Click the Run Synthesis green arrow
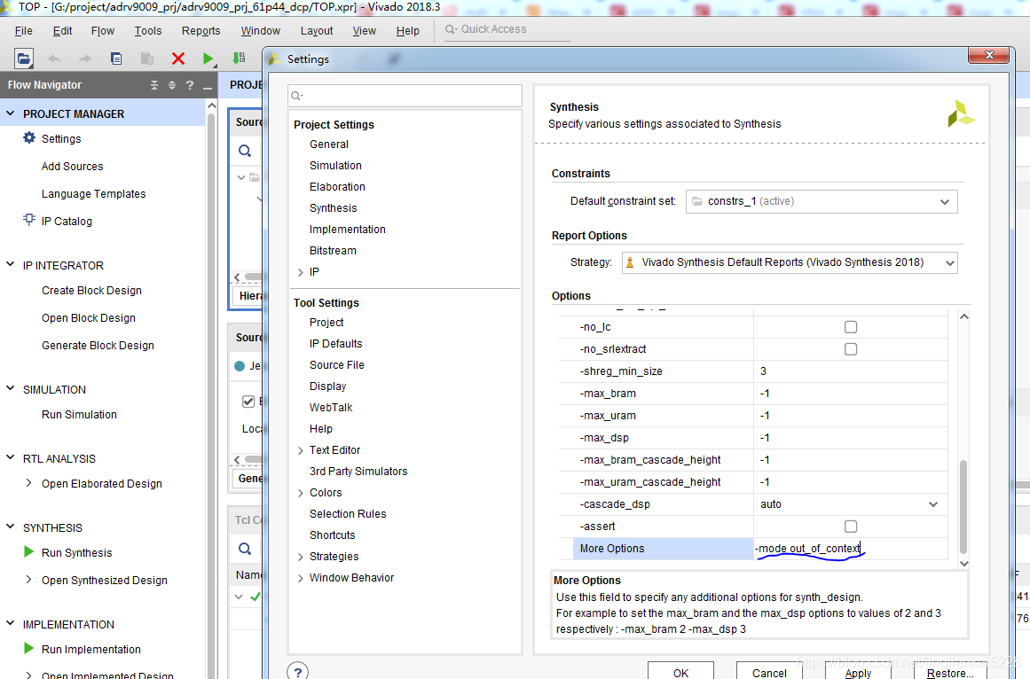 [x=29, y=551]
